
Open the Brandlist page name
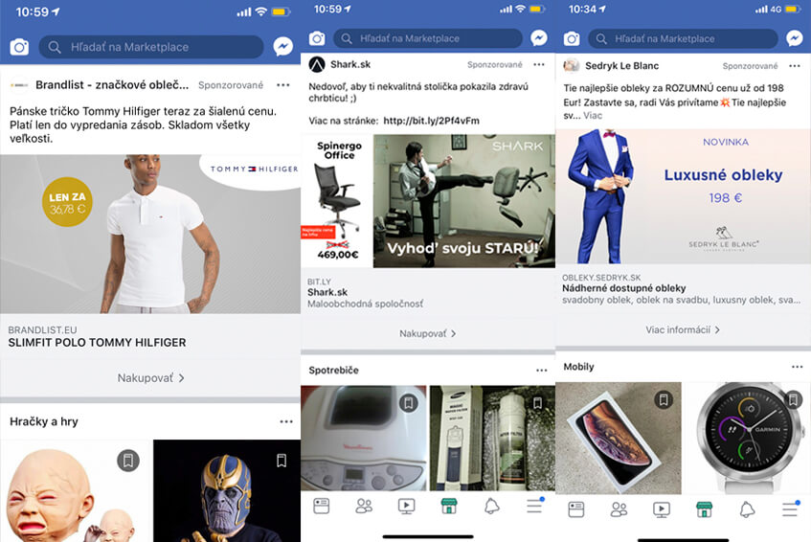click(112, 85)
